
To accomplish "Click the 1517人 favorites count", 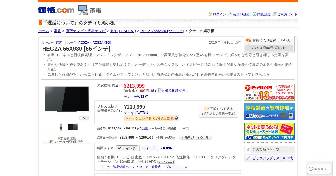I will tap(285, 41).
